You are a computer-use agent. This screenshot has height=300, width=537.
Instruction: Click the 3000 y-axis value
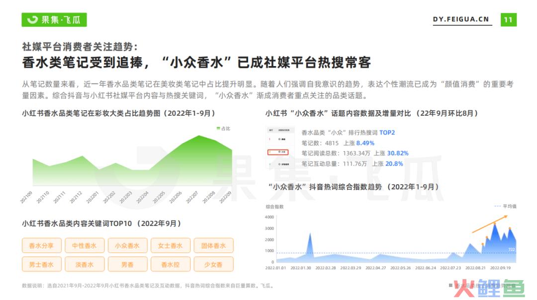(x=269, y=228)
